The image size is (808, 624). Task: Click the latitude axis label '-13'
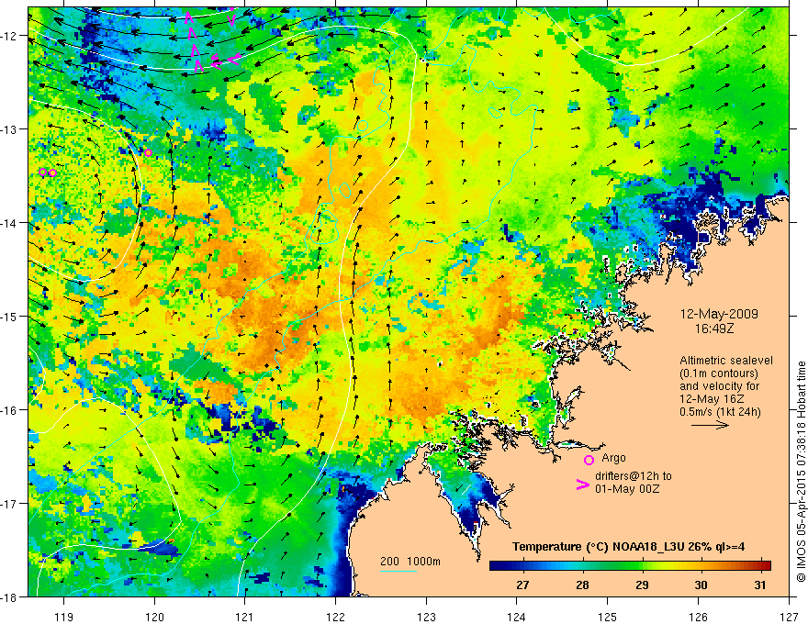[10, 129]
